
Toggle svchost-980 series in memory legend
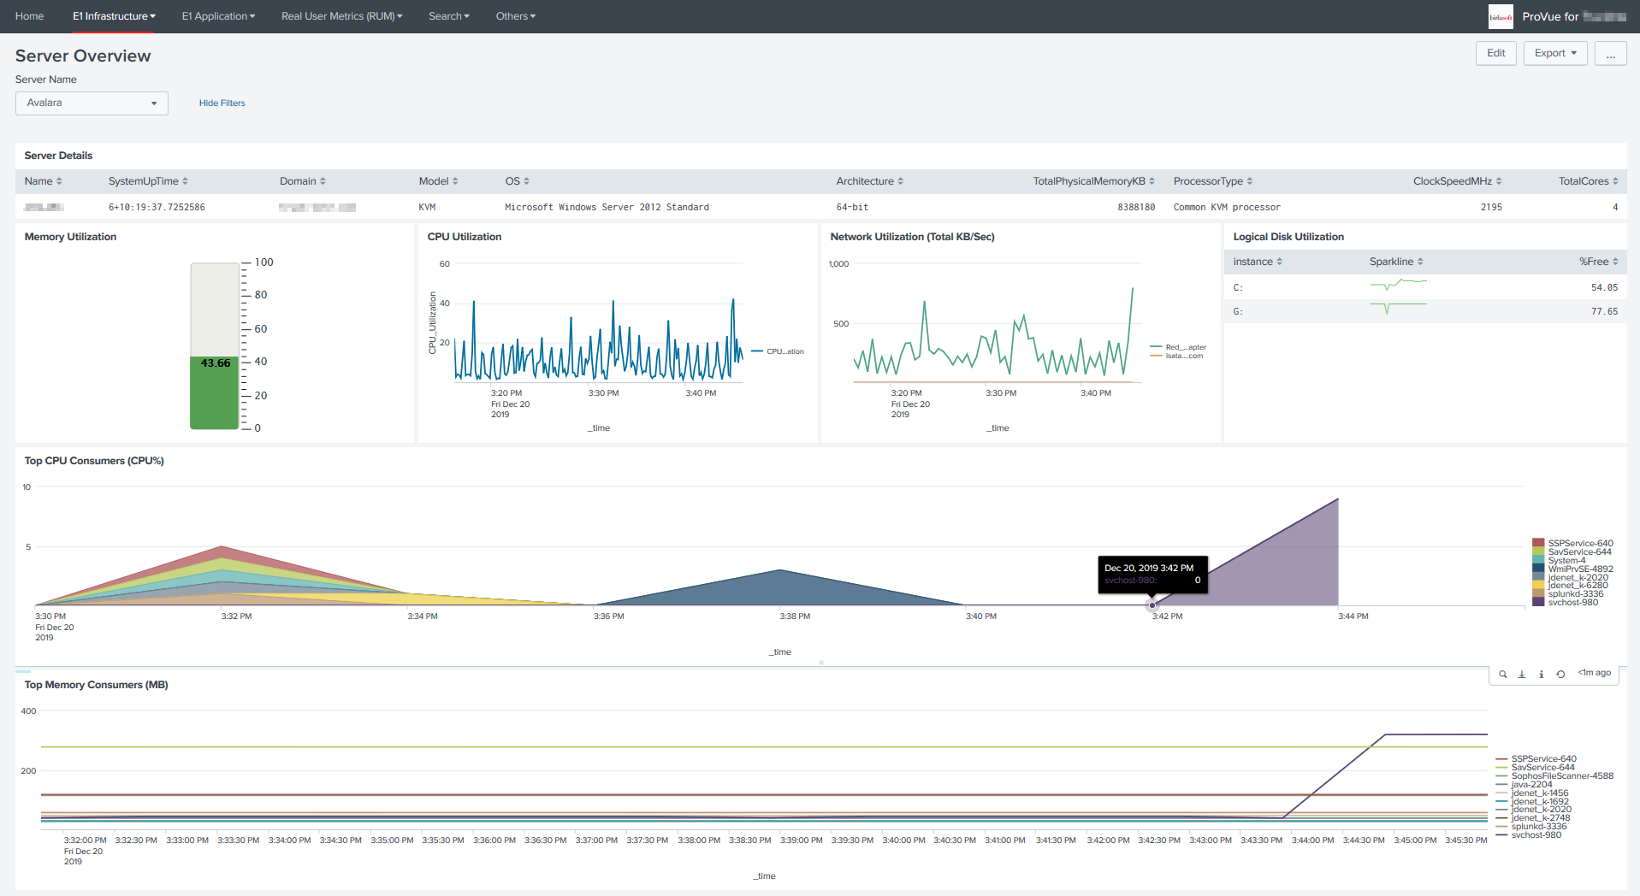(1536, 835)
